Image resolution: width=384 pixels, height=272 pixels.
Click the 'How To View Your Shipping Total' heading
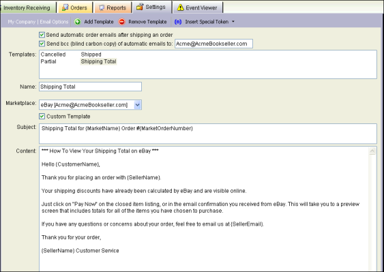pyautogui.click(x=100, y=151)
